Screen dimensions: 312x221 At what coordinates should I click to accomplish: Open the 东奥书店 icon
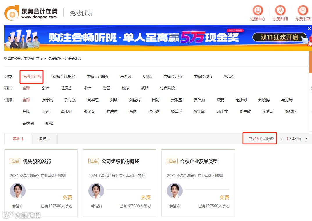[303, 13]
